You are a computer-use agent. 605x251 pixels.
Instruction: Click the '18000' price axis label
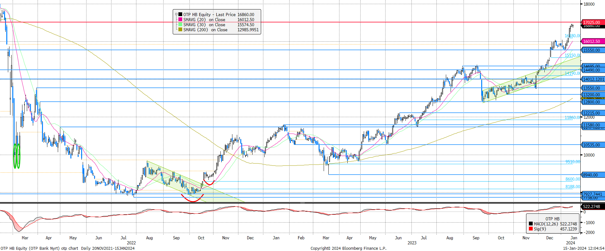click(x=589, y=4)
